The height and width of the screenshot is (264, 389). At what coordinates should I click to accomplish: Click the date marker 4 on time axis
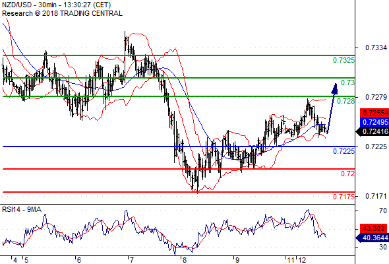pos(15,260)
